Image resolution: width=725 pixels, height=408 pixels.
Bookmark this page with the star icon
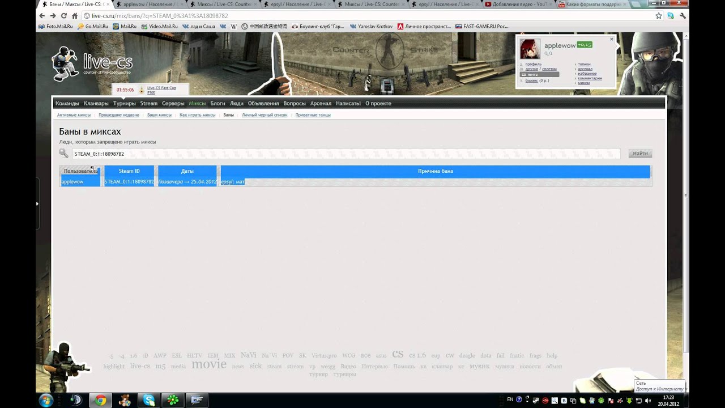(659, 16)
